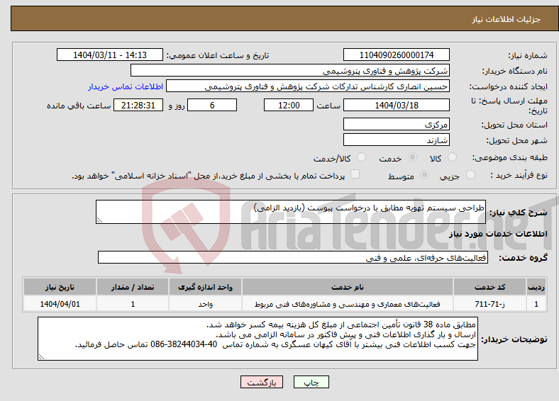Click the remaining time field 21:28:31
This screenshot has width=559, height=401.
tap(138, 105)
